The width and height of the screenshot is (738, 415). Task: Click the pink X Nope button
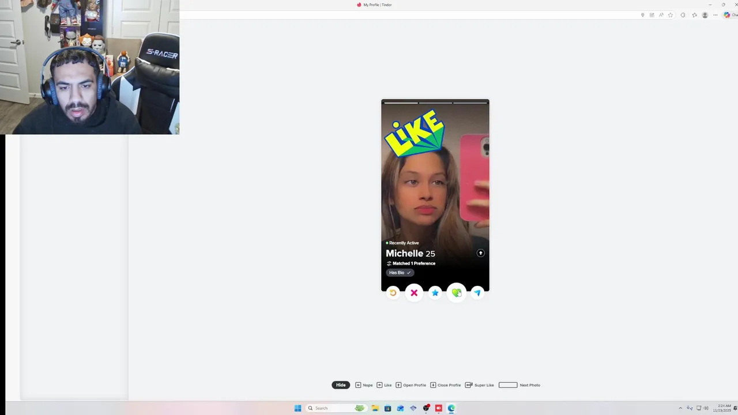point(414,293)
